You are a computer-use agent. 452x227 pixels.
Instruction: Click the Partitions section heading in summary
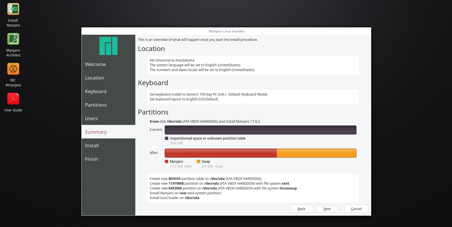tap(153, 112)
